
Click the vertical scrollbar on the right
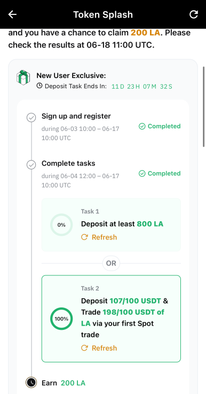point(204,106)
